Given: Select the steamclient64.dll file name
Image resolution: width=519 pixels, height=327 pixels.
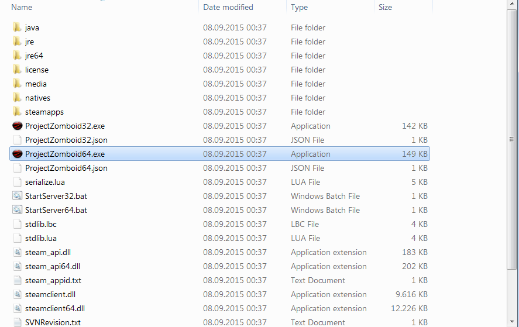Looking at the screenshot, I should pos(55,308).
